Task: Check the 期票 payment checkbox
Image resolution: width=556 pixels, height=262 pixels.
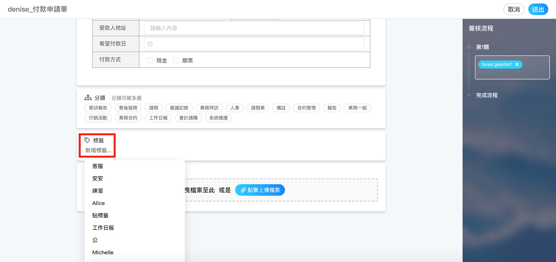Action: click(x=176, y=61)
